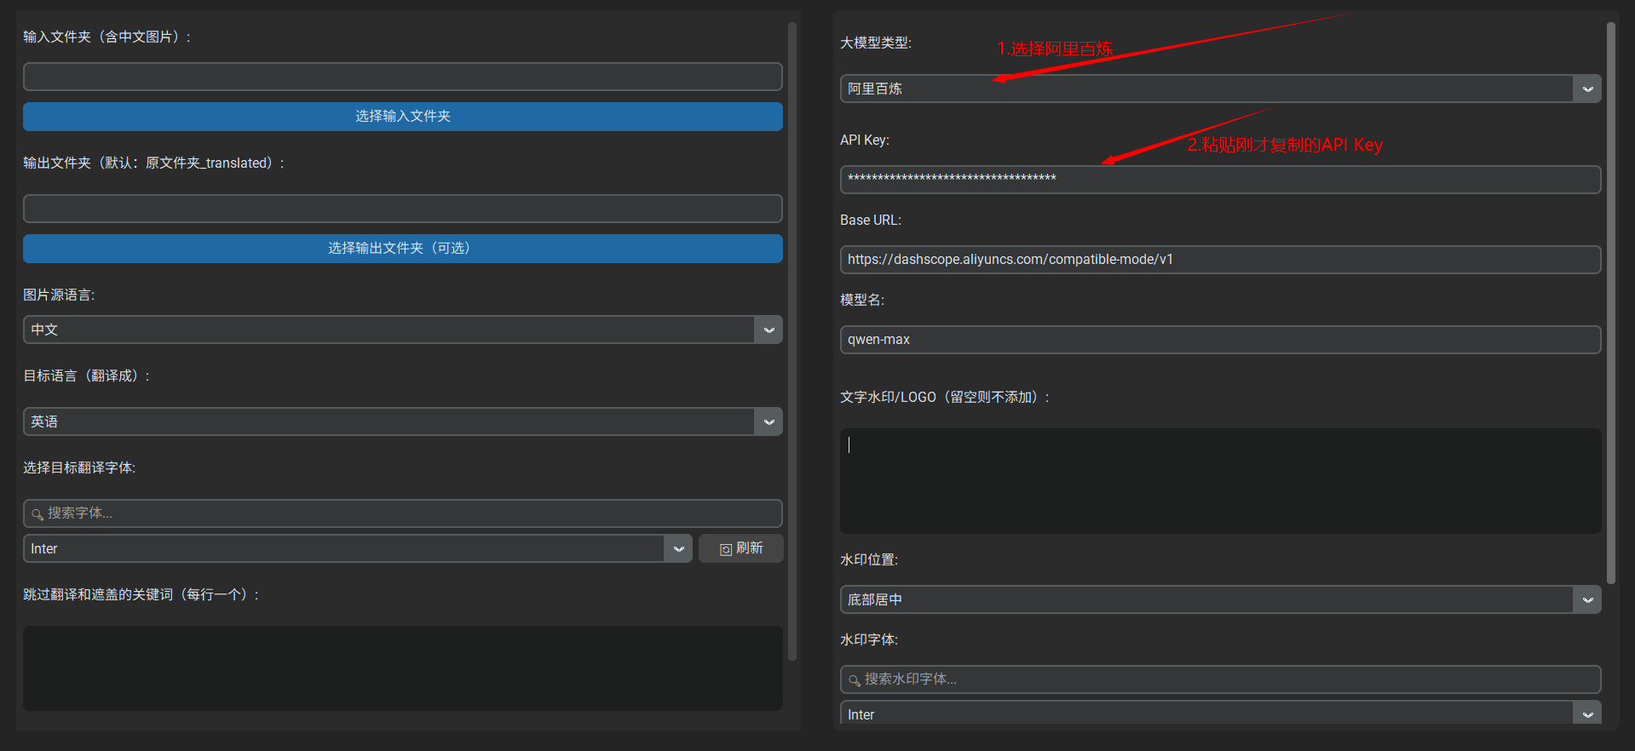Expand the 水印字体 Inter dropdown
Viewport: 1635px width, 751px height.
(1219, 714)
